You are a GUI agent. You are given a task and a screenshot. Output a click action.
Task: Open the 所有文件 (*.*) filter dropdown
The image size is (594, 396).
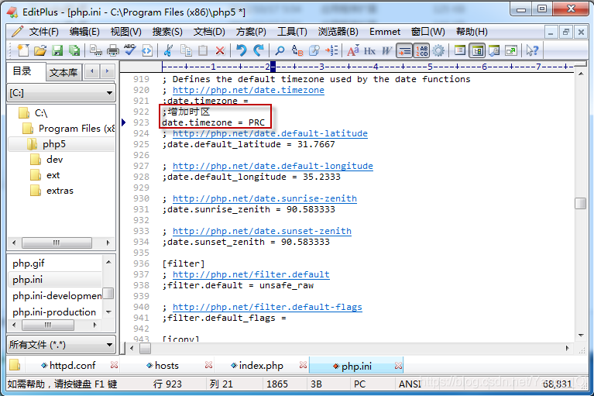pos(61,344)
